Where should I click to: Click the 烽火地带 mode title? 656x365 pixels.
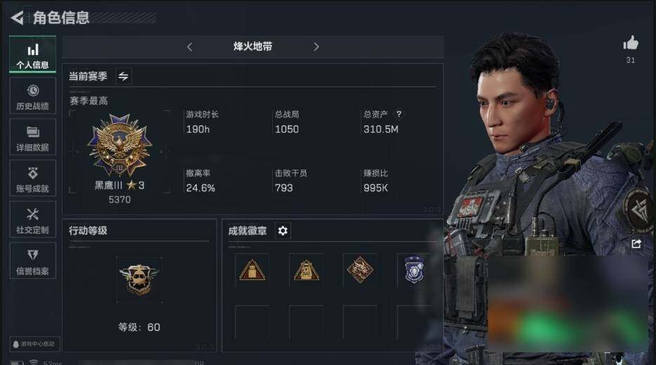pos(252,46)
